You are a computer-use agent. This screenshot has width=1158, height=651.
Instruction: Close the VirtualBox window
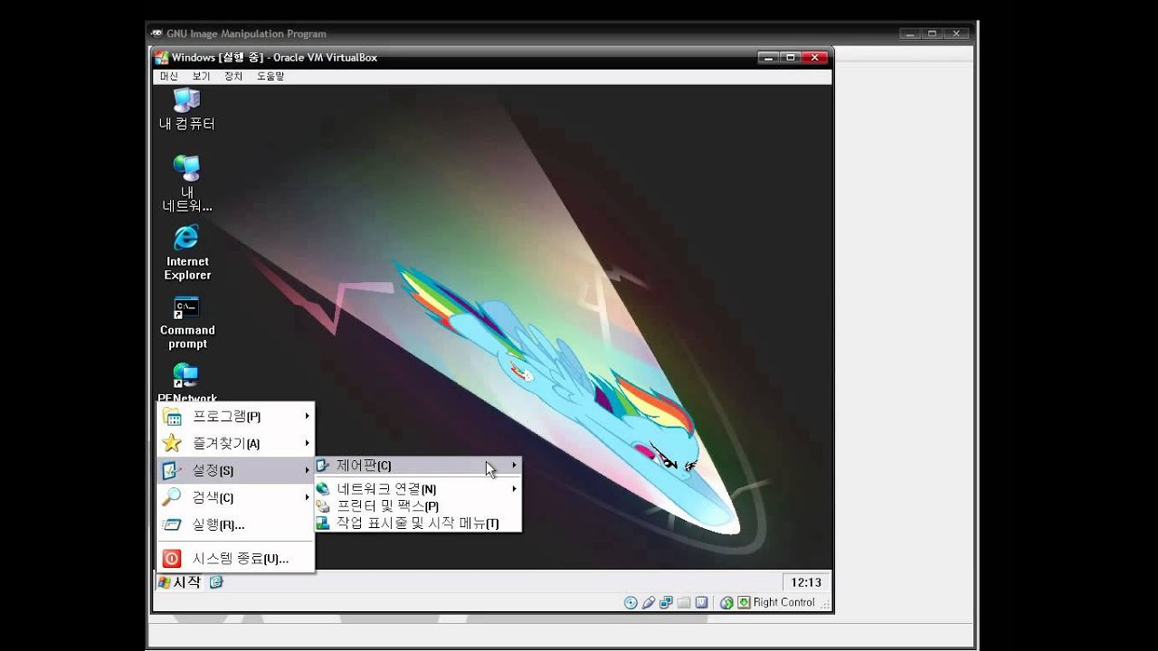point(815,57)
